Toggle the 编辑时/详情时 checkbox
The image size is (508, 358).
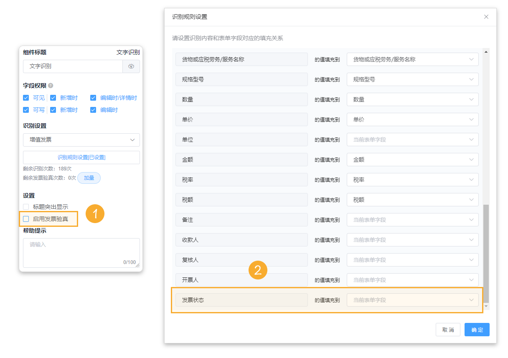click(x=93, y=98)
